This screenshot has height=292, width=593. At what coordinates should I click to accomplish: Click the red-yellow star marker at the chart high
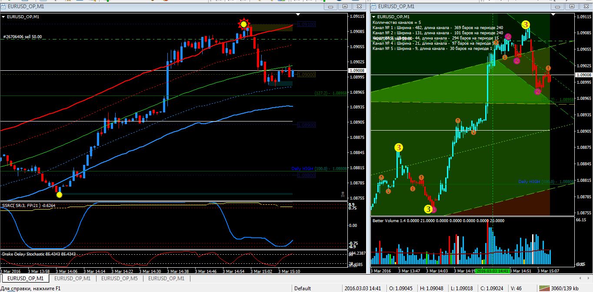244,24
